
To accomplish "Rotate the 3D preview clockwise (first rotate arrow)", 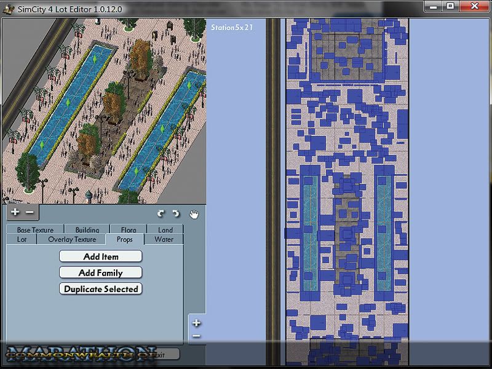I will pyautogui.click(x=161, y=213).
